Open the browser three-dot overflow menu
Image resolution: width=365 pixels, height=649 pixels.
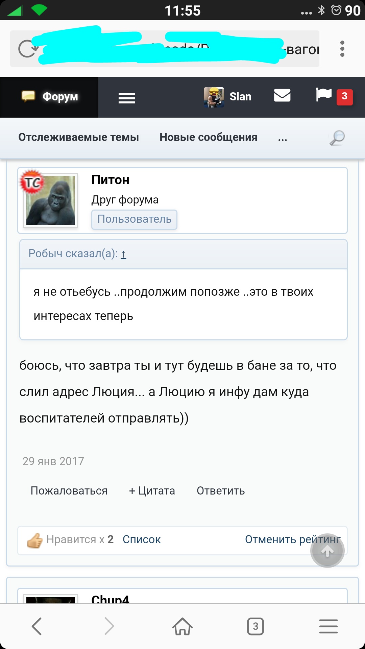click(342, 49)
